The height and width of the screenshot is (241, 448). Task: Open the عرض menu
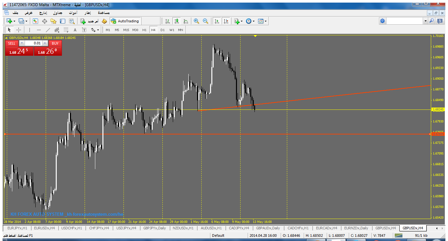pos(29,13)
